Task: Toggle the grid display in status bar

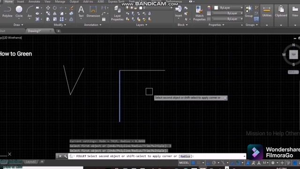Action: tap(193, 163)
